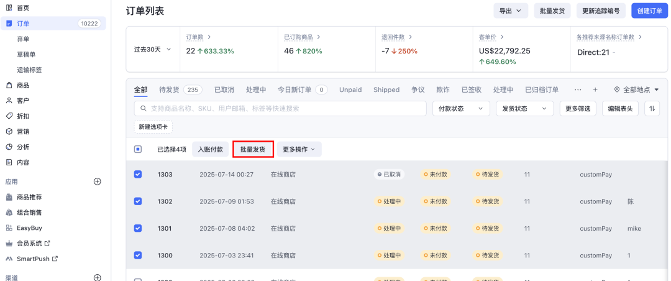Open the 首页 home icon in sidebar
This screenshot has width=671, height=281.
click(9, 7)
